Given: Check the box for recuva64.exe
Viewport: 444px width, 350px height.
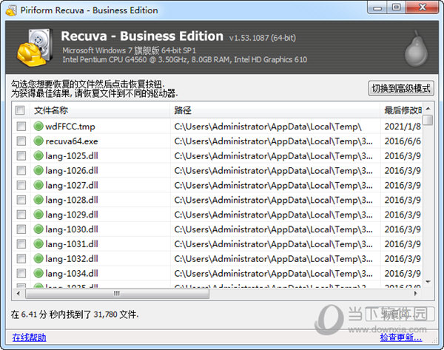Looking at the screenshot, I should pos(21,141).
